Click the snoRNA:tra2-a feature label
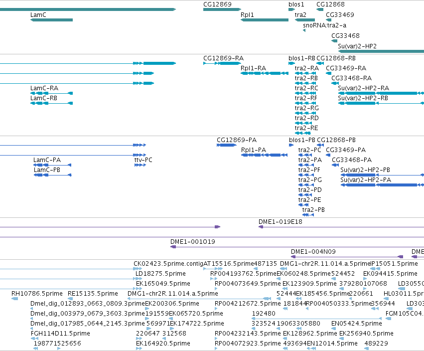The width and height of the screenshot is (424, 351). 324,25
